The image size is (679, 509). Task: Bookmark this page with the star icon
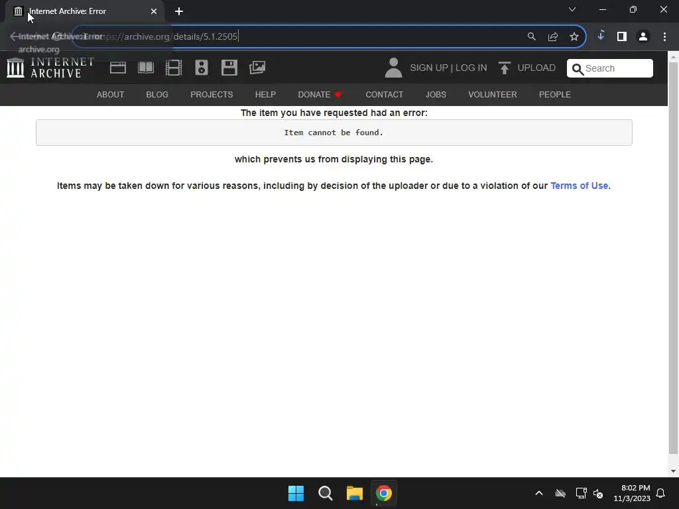[x=574, y=36]
